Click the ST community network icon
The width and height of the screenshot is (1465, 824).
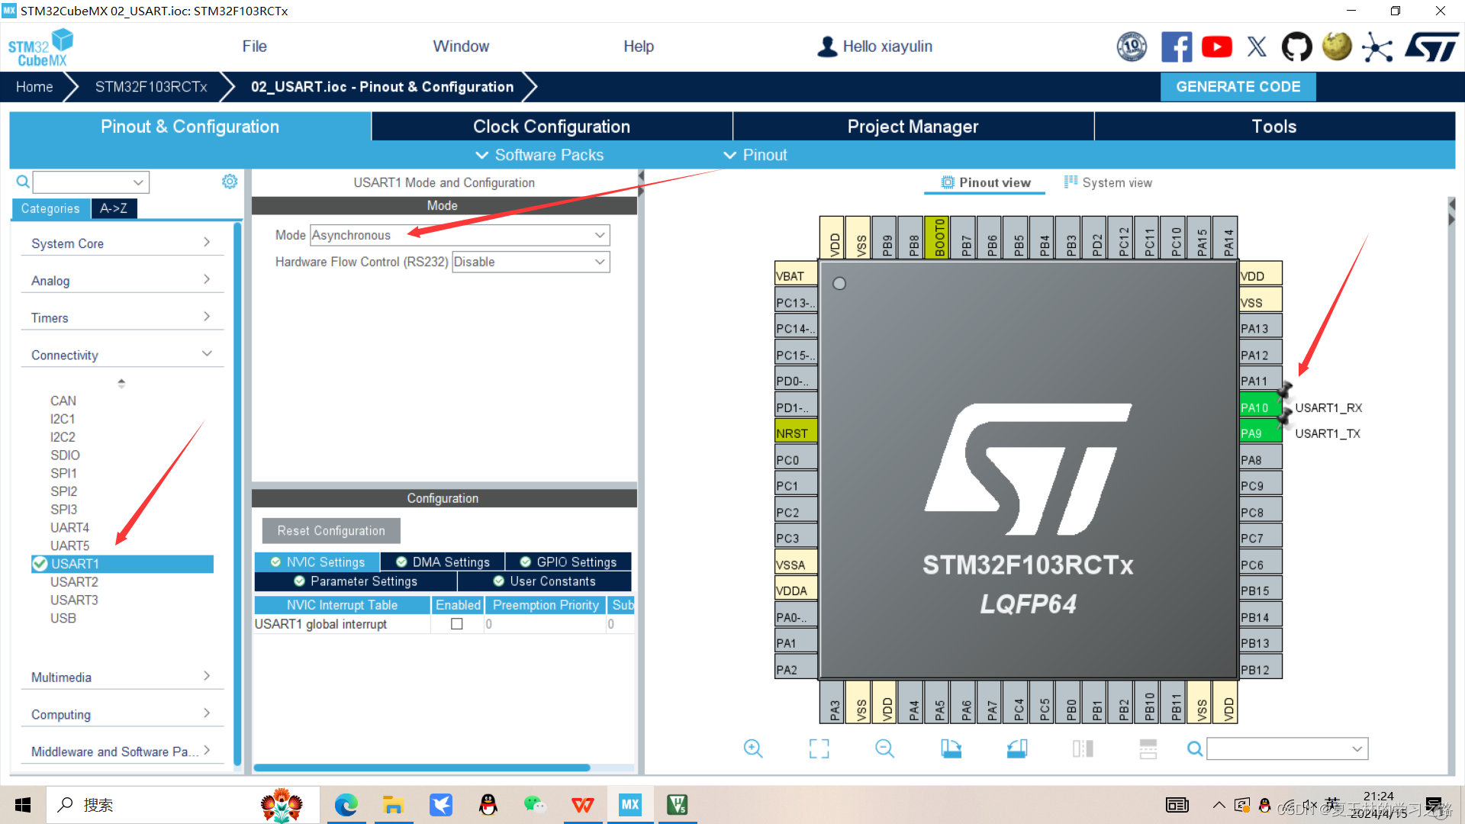1376,47
